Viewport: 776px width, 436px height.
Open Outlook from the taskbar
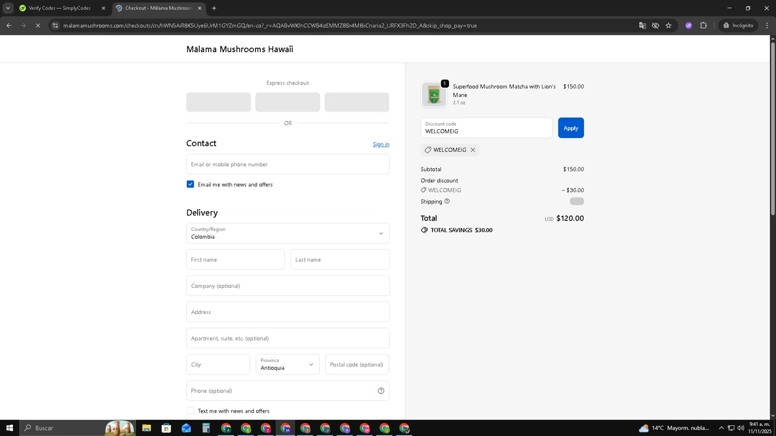(186, 428)
